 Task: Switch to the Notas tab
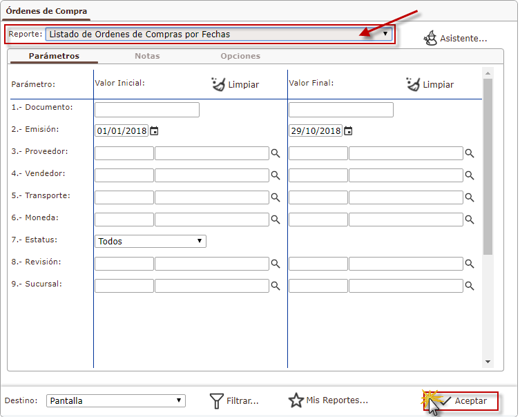point(147,56)
